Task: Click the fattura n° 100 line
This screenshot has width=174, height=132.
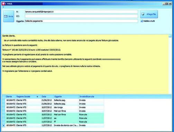Action: pyautogui.click(x=31, y=50)
